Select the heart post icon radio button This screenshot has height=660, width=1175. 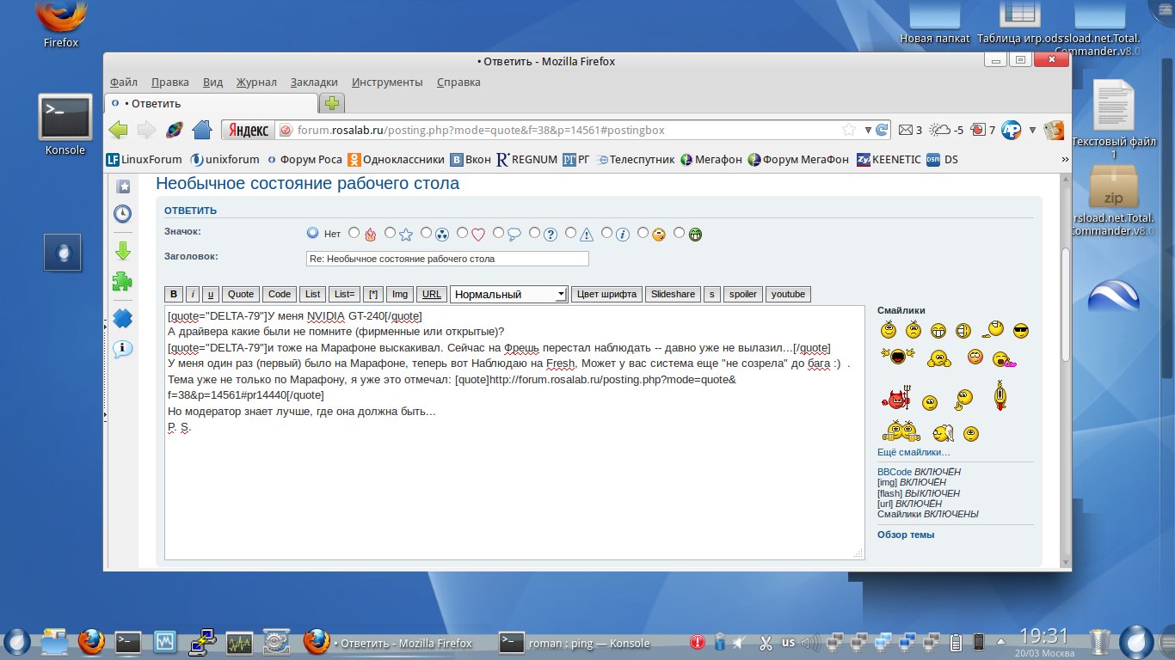(463, 233)
